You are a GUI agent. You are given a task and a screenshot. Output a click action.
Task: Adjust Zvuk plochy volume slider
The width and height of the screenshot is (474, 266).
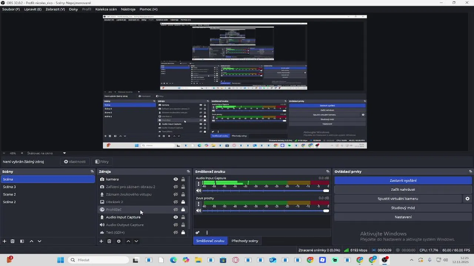(x=266, y=211)
